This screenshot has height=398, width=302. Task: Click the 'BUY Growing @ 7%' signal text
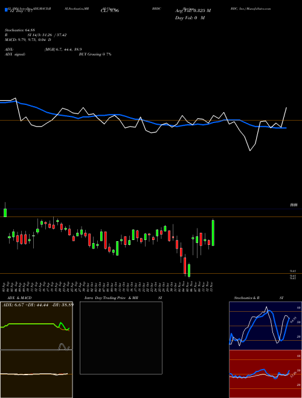click(95, 54)
